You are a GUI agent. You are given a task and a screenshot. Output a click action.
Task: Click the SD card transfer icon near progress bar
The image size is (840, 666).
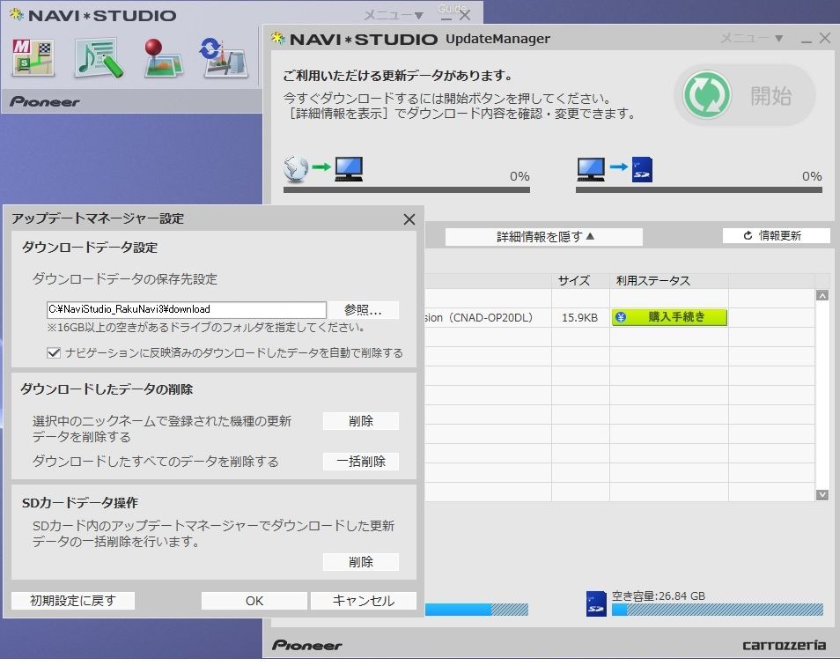pos(642,169)
